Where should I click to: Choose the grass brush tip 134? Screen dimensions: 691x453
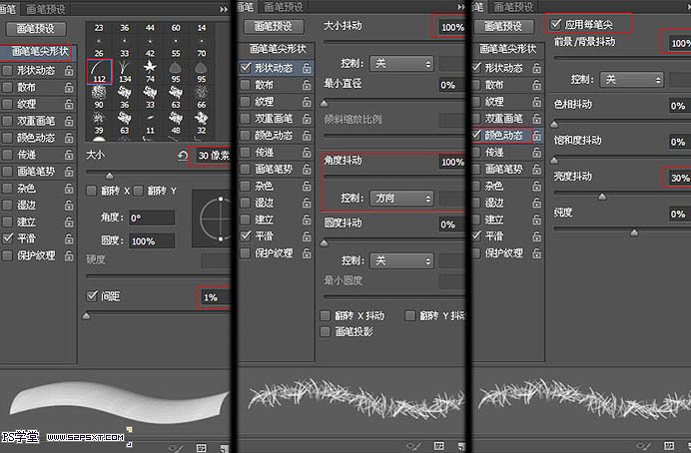tap(124, 68)
